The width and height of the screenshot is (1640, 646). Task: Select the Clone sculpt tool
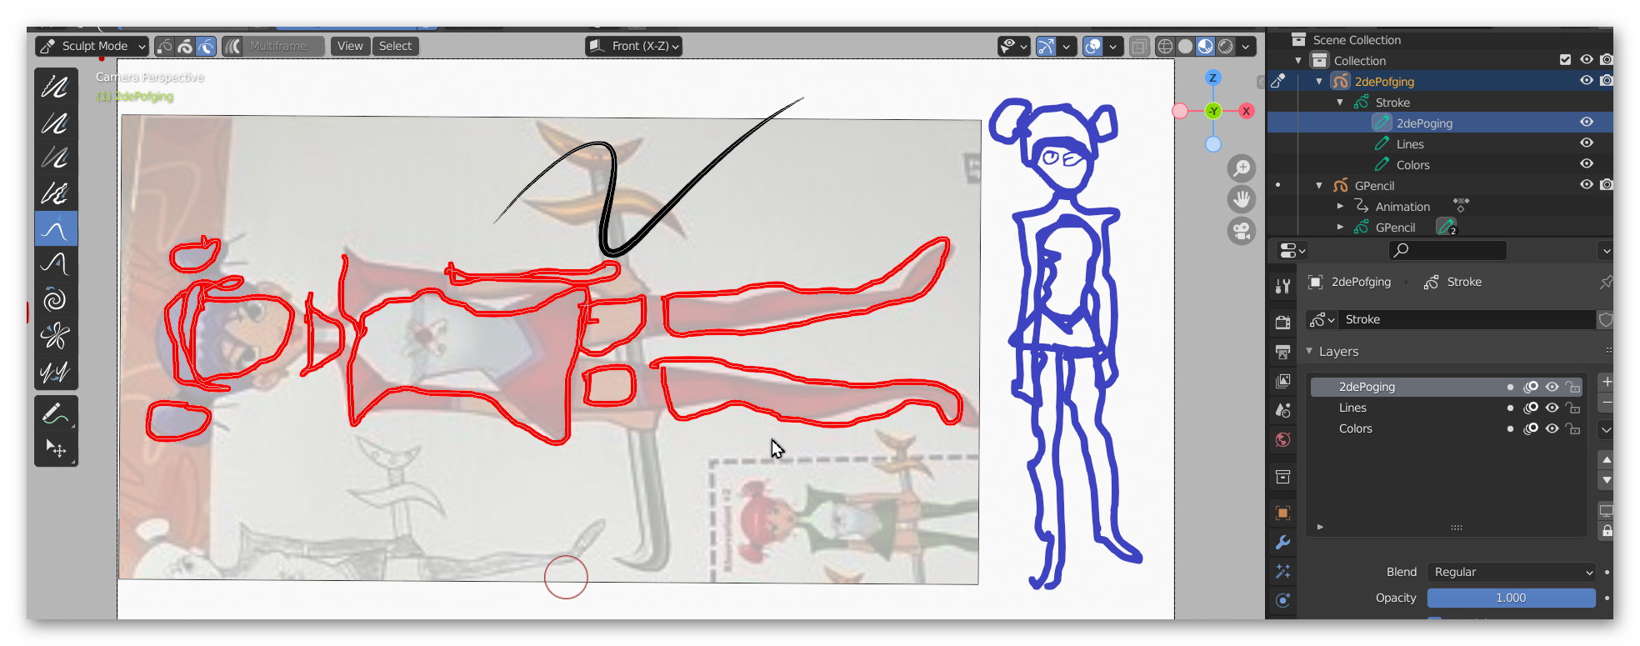56,371
